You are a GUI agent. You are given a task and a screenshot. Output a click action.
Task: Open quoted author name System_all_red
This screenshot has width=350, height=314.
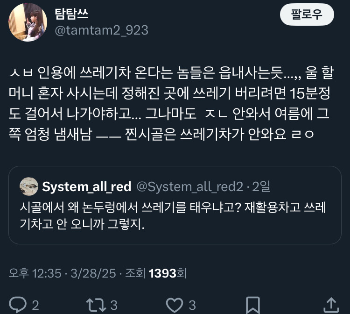click(x=87, y=186)
